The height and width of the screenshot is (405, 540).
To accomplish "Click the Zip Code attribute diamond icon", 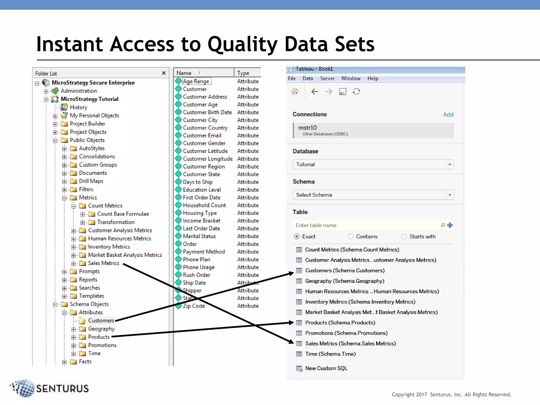I will pyautogui.click(x=179, y=306).
